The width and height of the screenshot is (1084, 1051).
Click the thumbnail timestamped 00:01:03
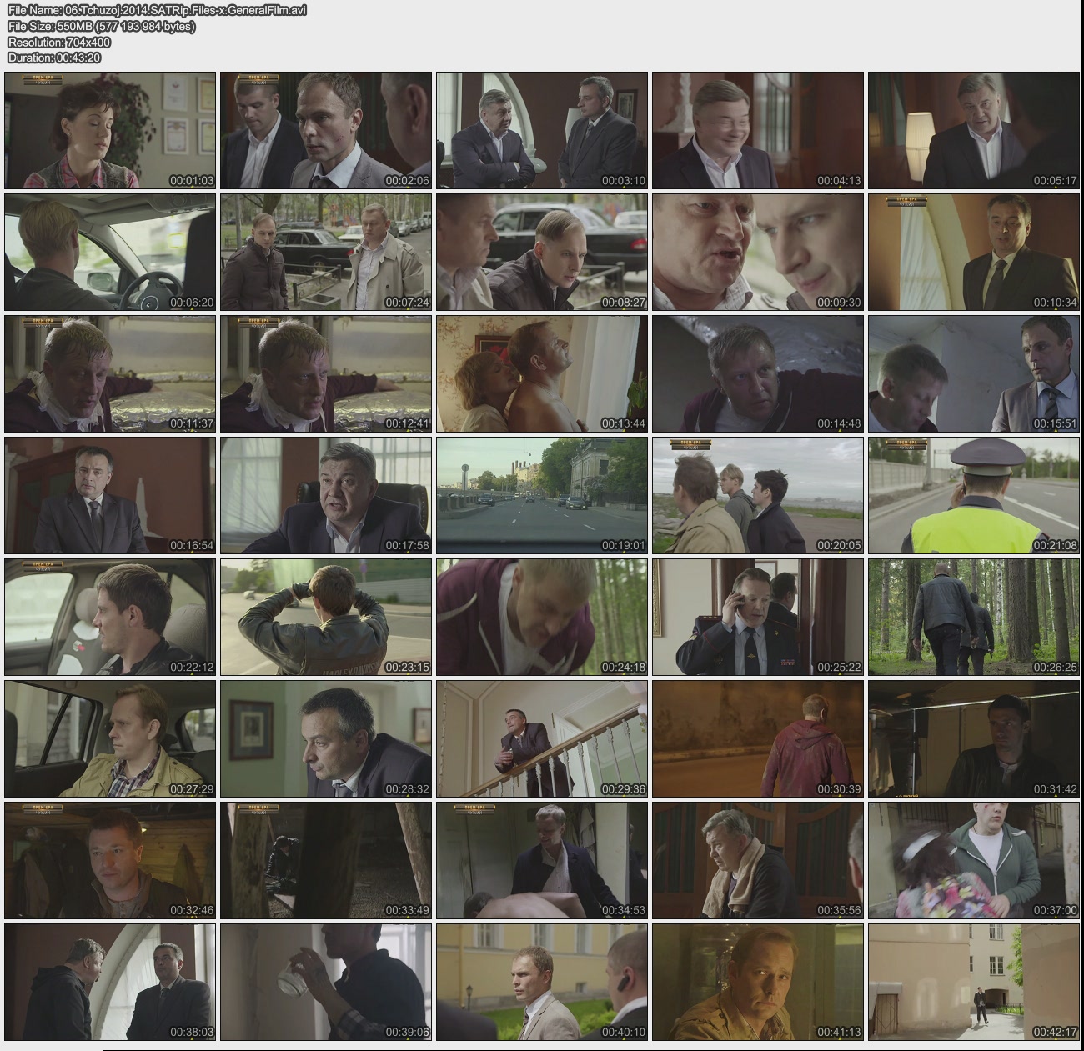(x=110, y=130)
